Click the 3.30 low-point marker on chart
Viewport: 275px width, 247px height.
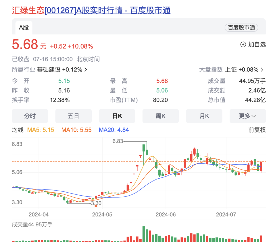click(96, 203)
